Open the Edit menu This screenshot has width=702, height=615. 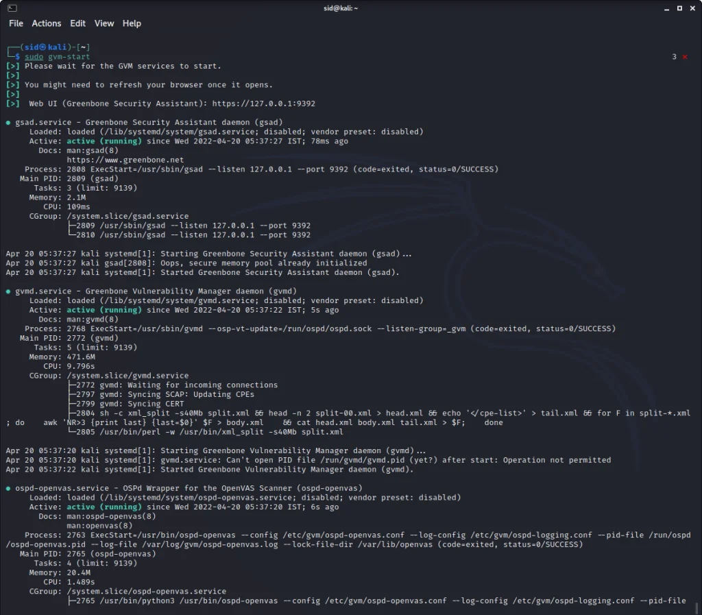click(x=77, y=23)
